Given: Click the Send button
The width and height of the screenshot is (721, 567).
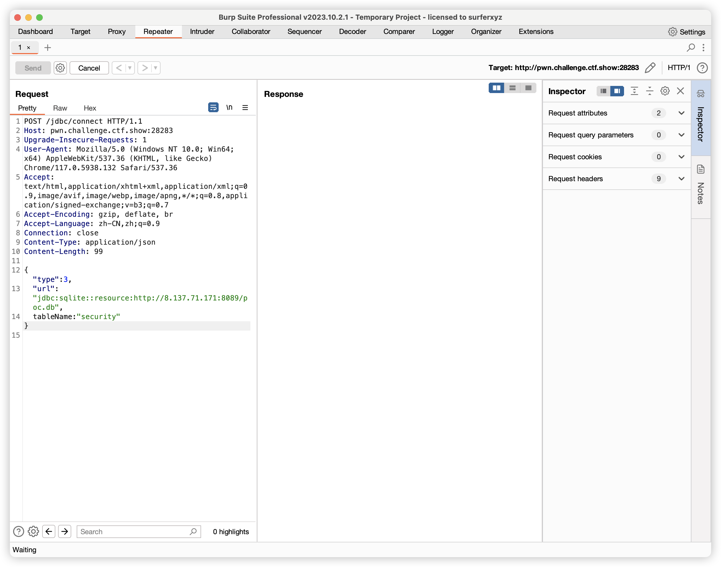Looking at the screenshot, I should coord(33,68).
